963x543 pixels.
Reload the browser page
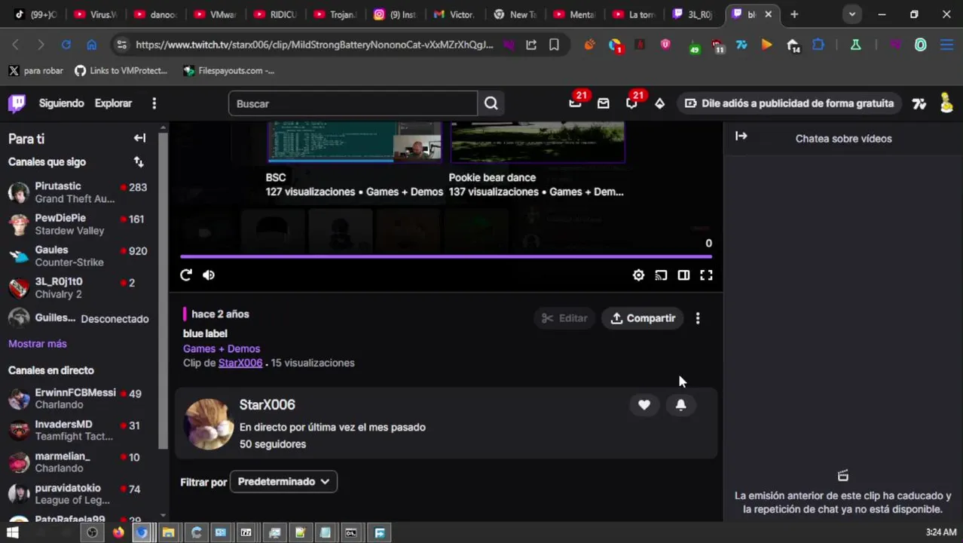pos(66,45)
